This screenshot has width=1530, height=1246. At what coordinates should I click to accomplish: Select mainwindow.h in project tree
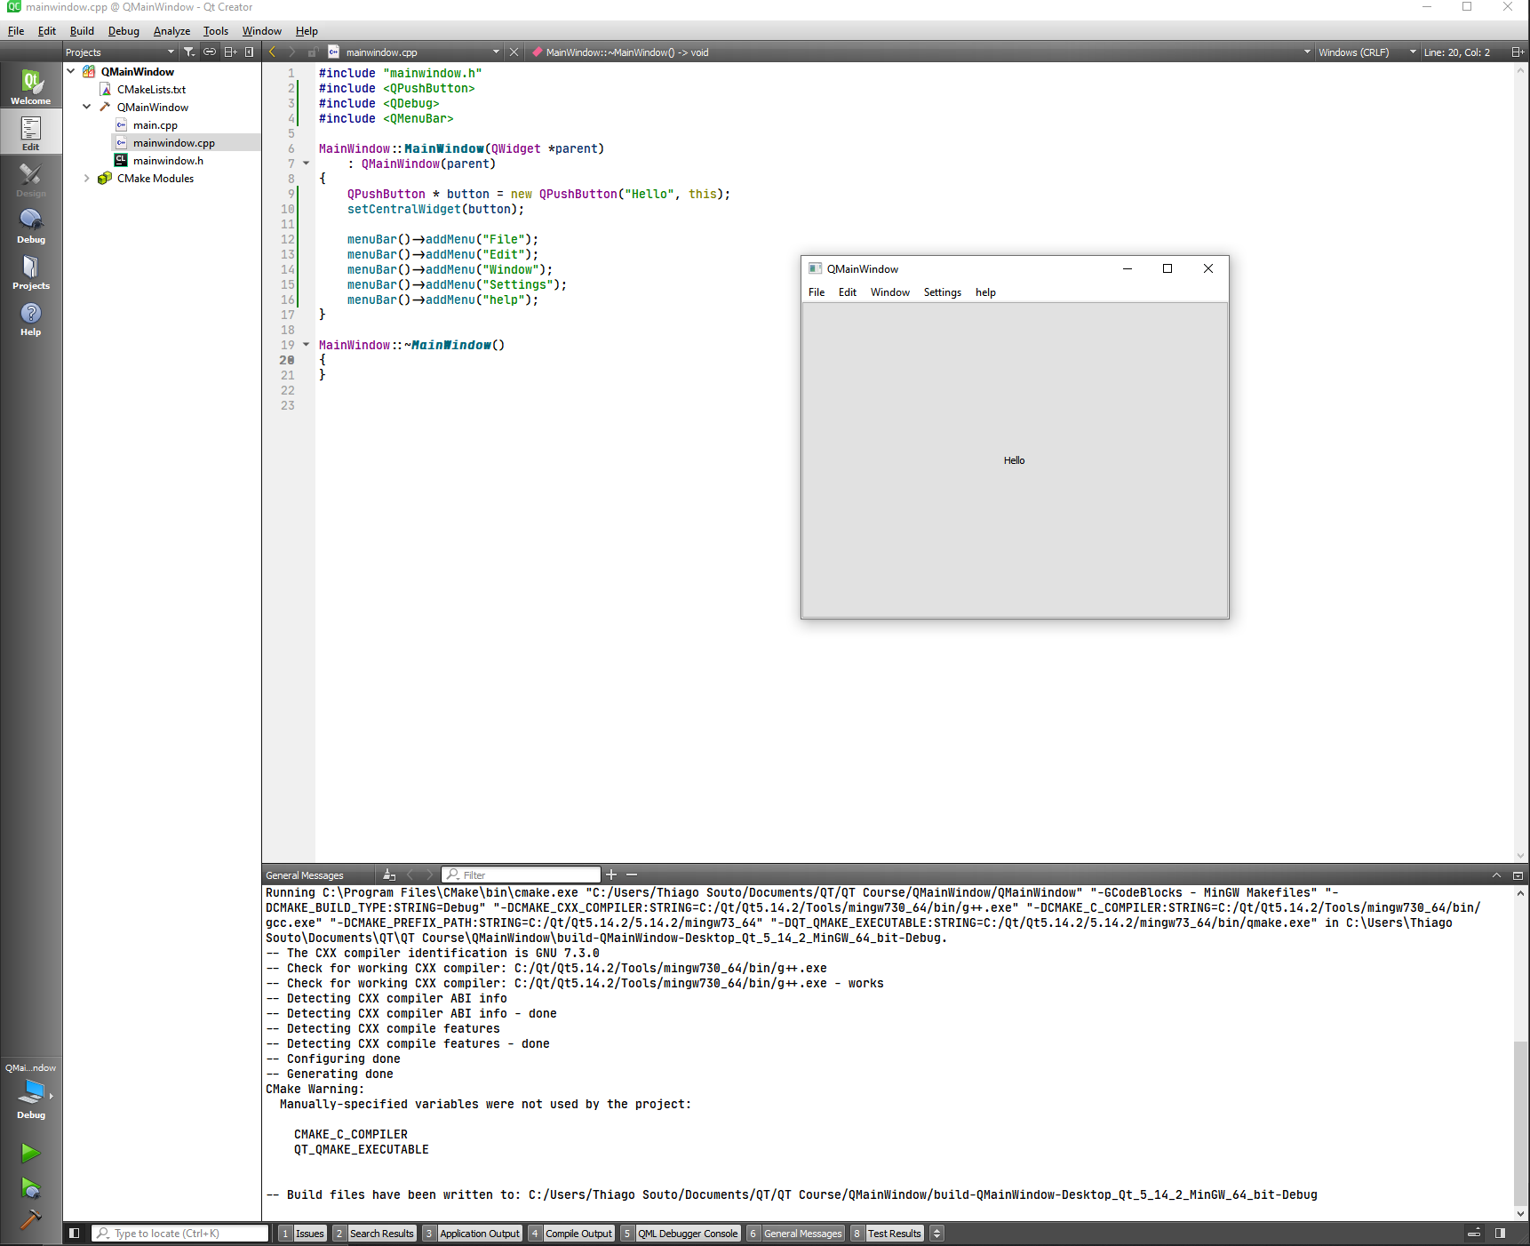(168, 160)
